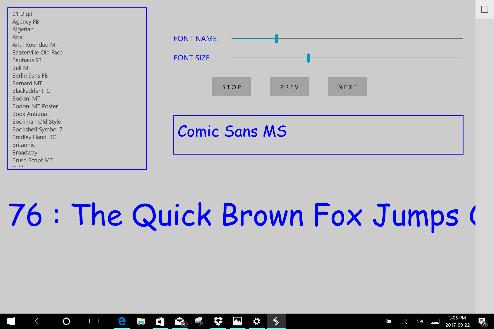
Task: Open File Explorer from taskbar
Action: click(141, 321)
